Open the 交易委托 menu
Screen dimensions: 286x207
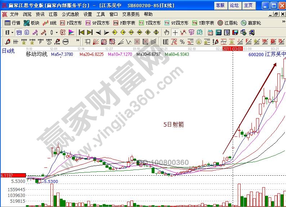pyautogui.click(x=131, y=14)
